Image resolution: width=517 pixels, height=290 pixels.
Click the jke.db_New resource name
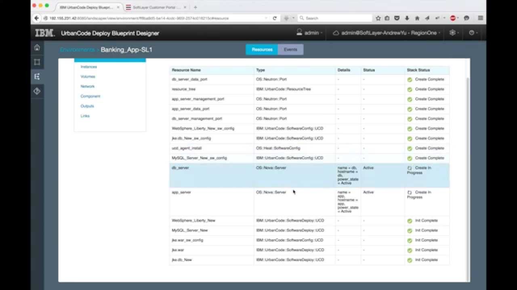click(181, 260)
